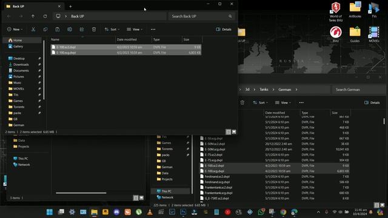Switch to details list view in Back UP

pos(229,132)
